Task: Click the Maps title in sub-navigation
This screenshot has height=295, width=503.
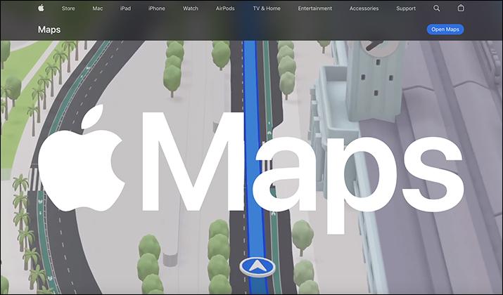Action: 49,29
